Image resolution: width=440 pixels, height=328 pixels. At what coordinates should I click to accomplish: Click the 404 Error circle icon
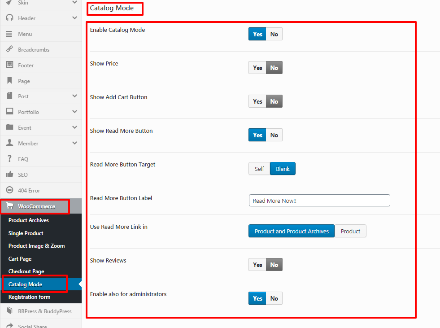click(x=9, y=190)
